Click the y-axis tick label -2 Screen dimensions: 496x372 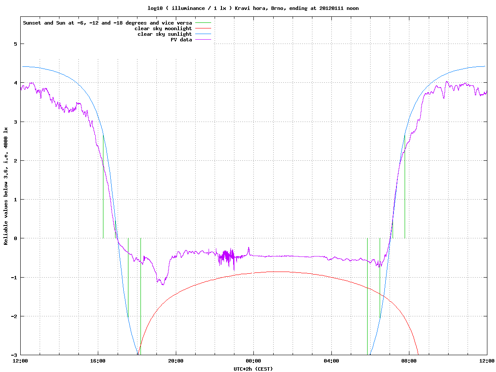[x=14, y=316]
